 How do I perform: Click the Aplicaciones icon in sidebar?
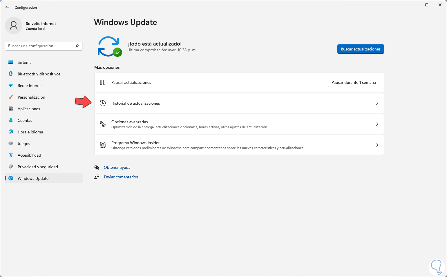11,109
